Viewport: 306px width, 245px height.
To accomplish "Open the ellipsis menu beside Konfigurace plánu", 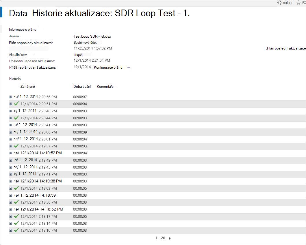I will coord(128,68).
